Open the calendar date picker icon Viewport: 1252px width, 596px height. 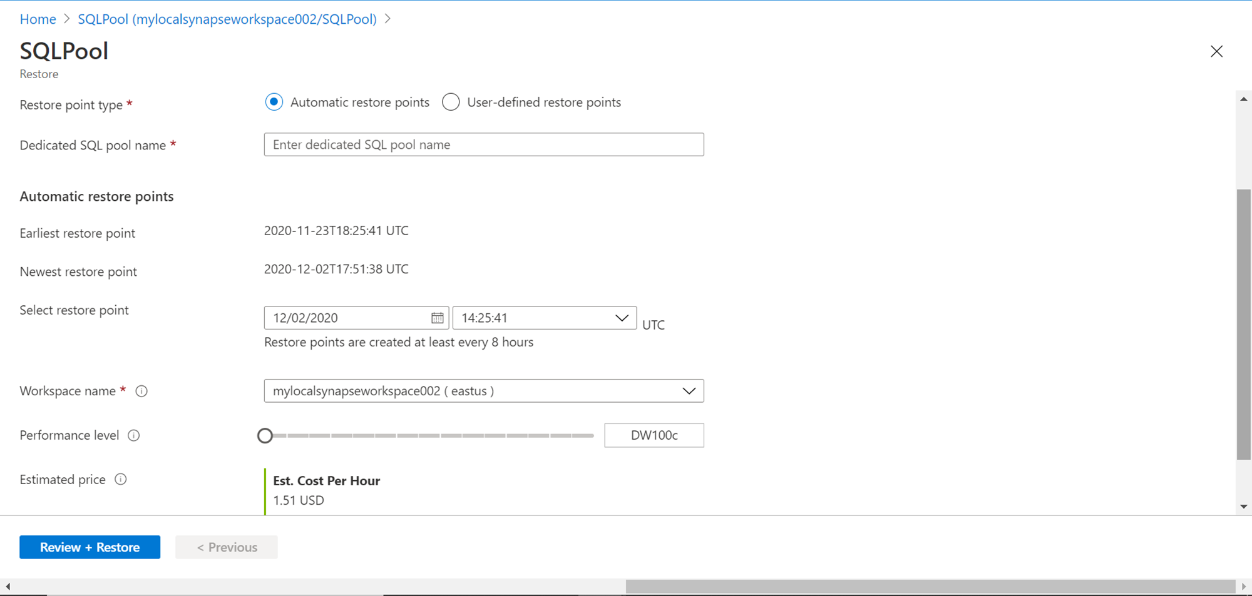437,318
